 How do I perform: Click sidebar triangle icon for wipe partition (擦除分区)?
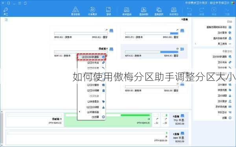(230, 96)
